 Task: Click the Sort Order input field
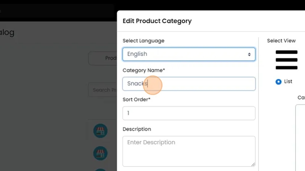click(189, 113)
